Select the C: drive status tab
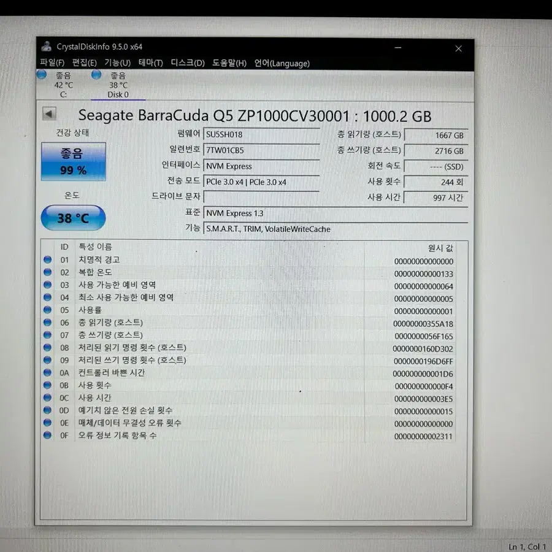The height and width of the screenshot is (552, 552). (x=63, y=85)
